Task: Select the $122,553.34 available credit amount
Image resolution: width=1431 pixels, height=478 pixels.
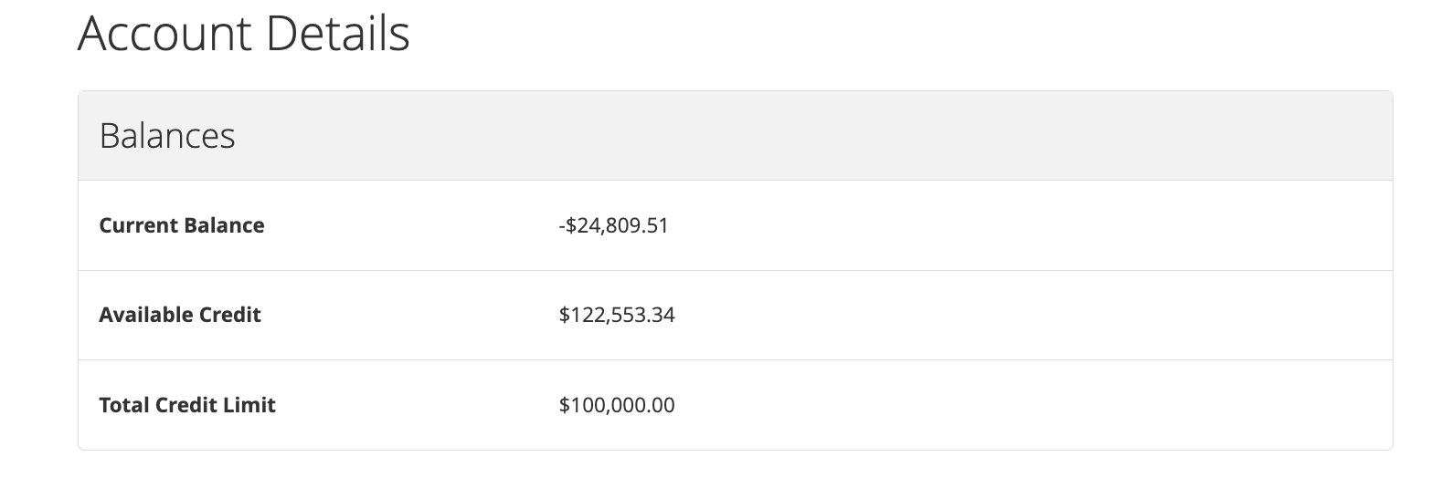Action: point(617,316)
